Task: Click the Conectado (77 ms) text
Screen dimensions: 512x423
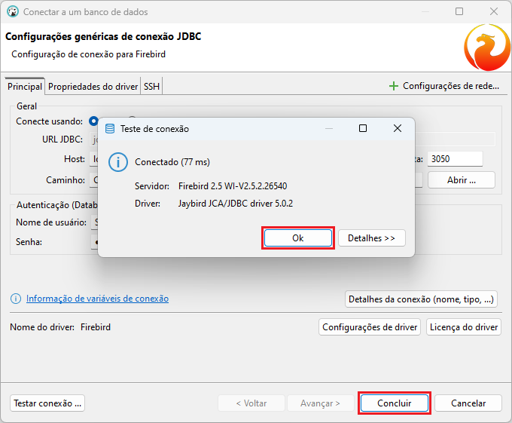Action: 172,162
